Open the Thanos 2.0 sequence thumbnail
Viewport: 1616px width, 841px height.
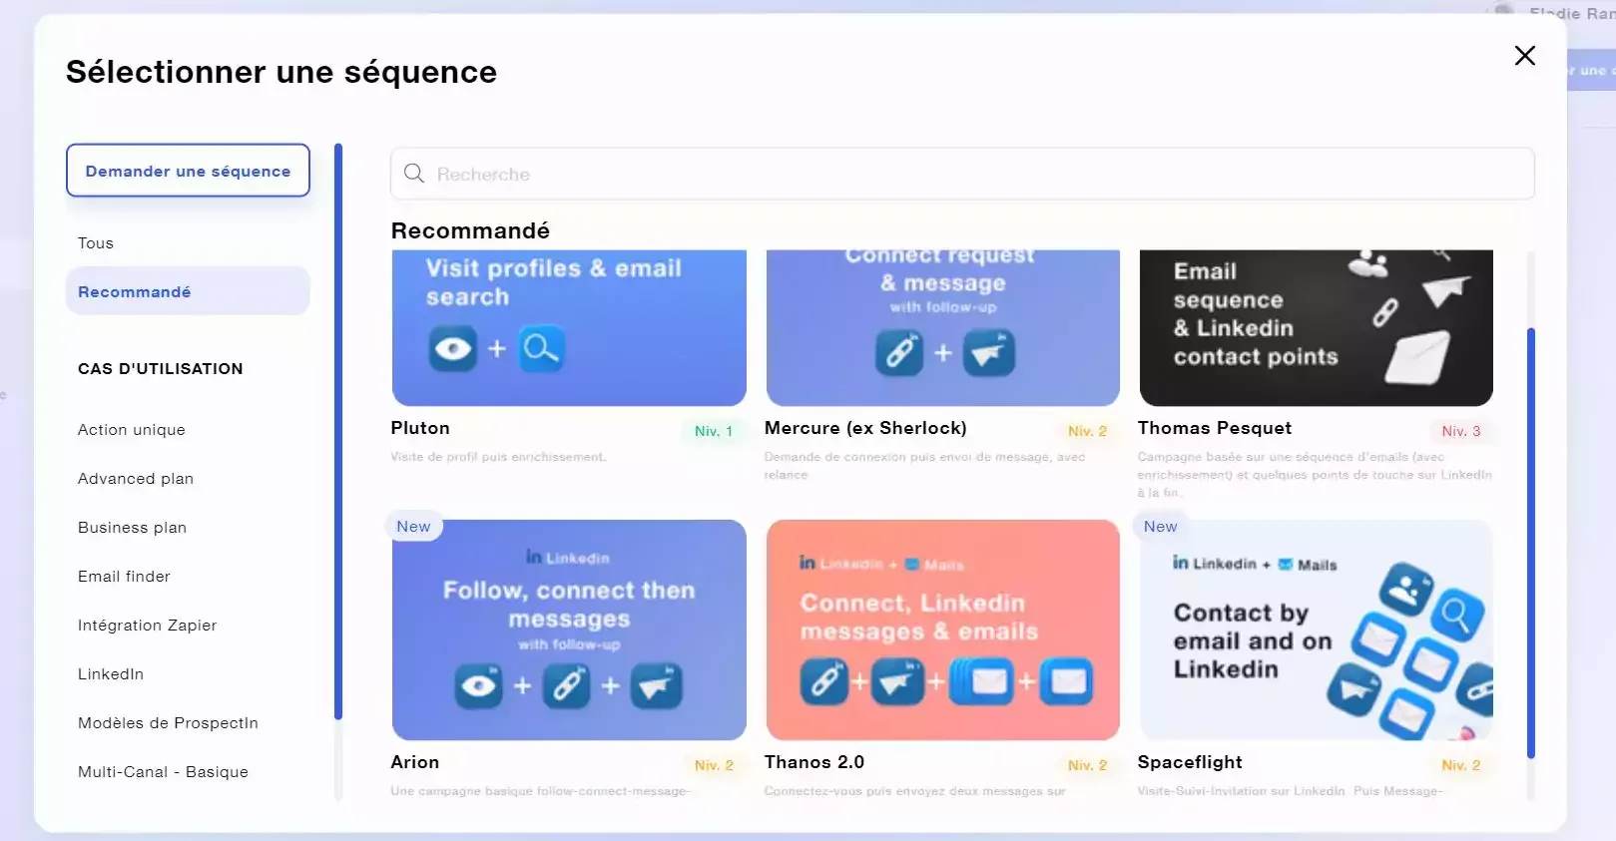pos(942,630)
